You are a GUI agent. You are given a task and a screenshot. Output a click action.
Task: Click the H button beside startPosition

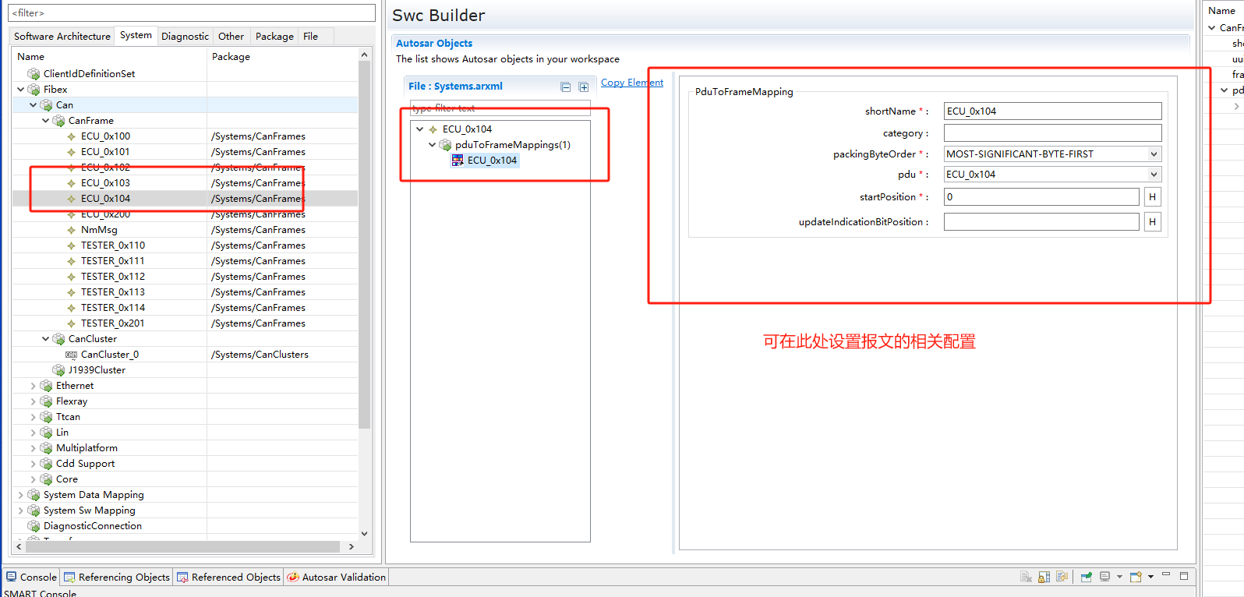pyautogui.click(x=1152, y=197)
